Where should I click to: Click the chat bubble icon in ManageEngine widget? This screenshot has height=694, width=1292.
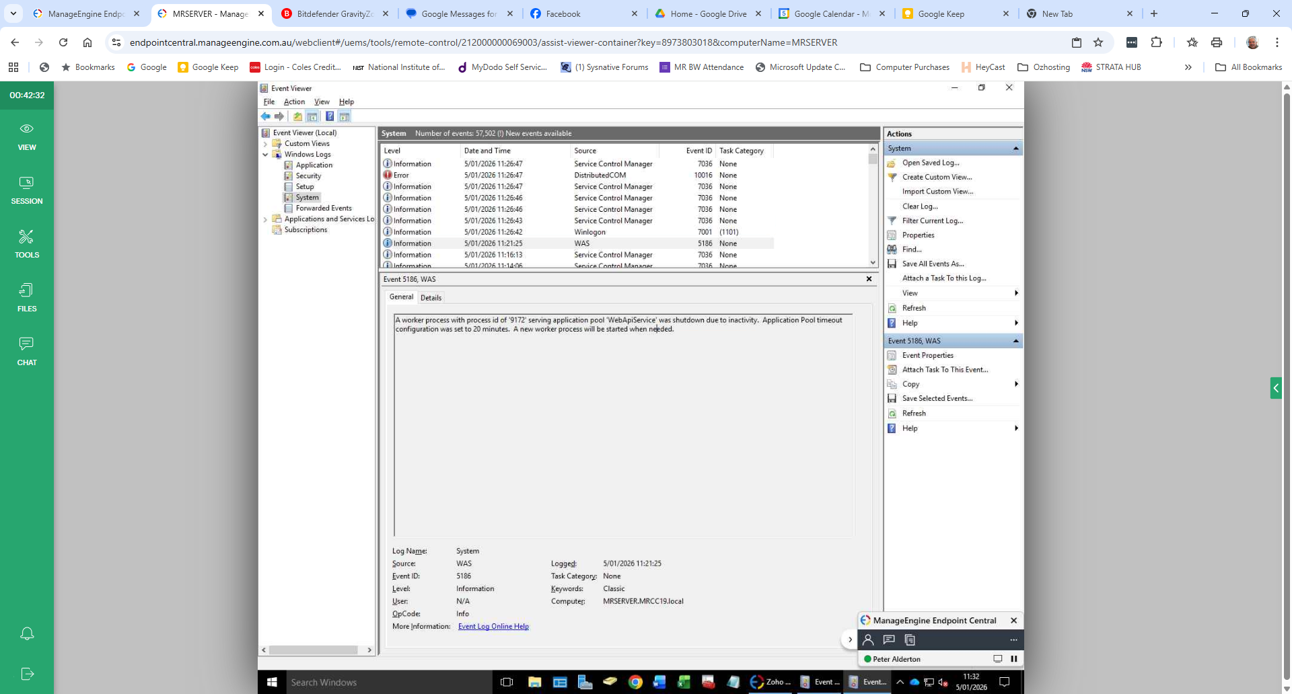pyautogui.click(x=889, y=640)
